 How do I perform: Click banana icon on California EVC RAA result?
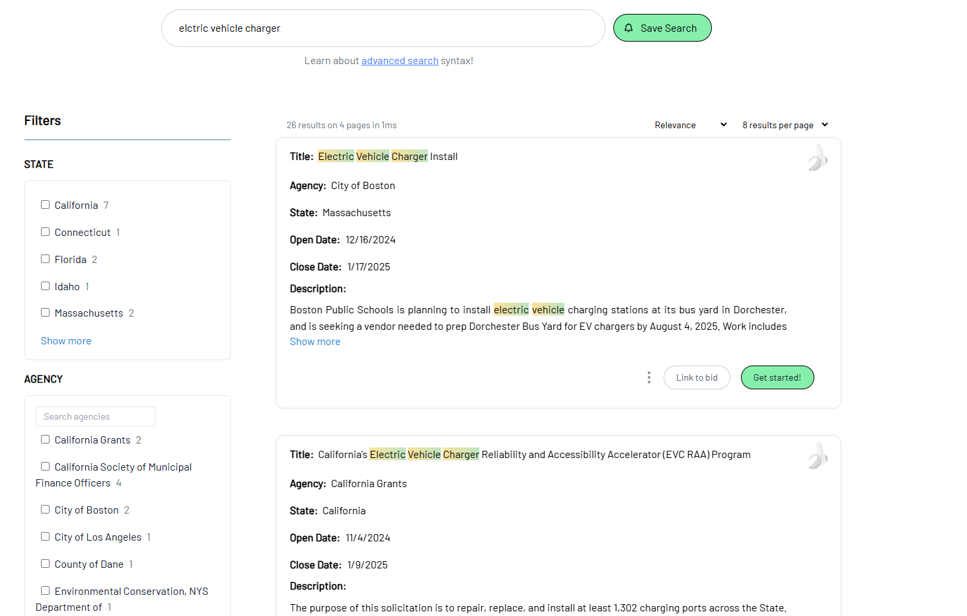(x=818, y=456)
